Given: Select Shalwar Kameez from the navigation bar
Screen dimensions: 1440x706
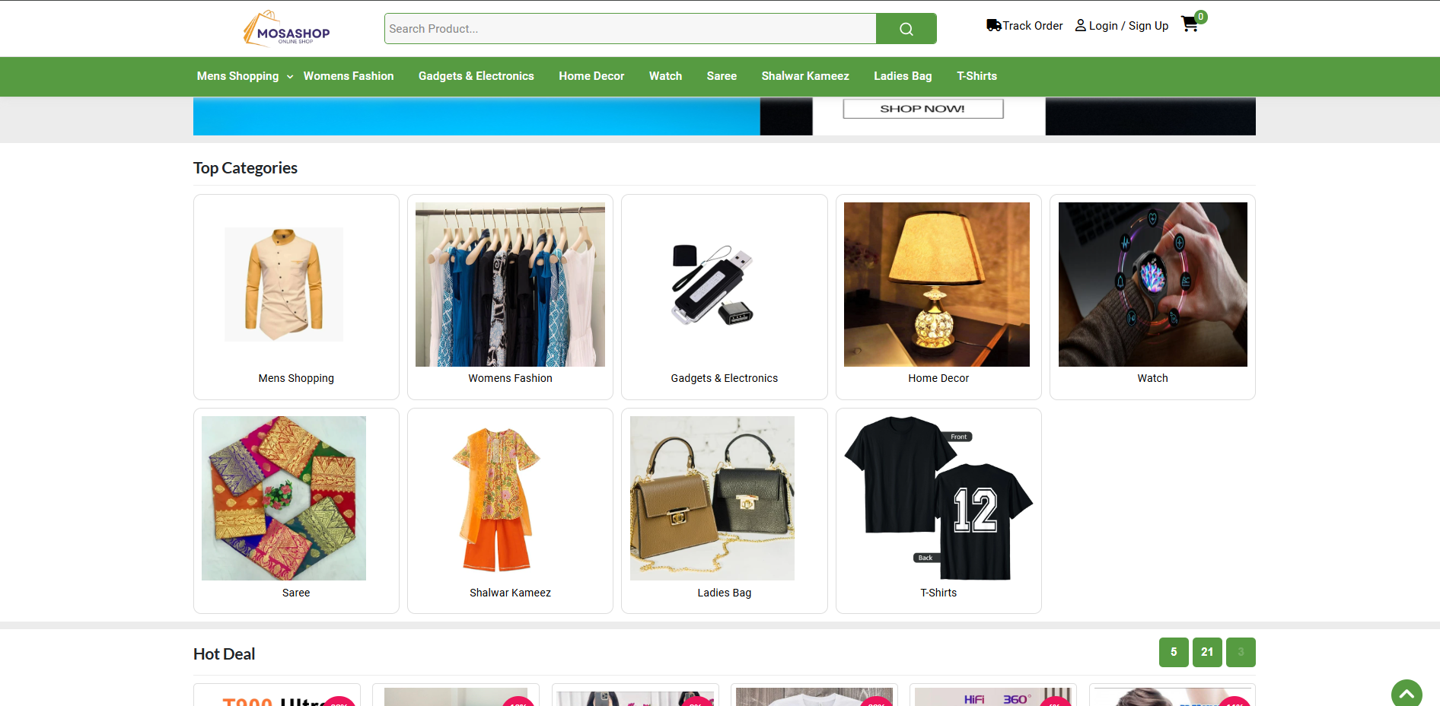Looking at the screenshot, I should pos(804,76).
